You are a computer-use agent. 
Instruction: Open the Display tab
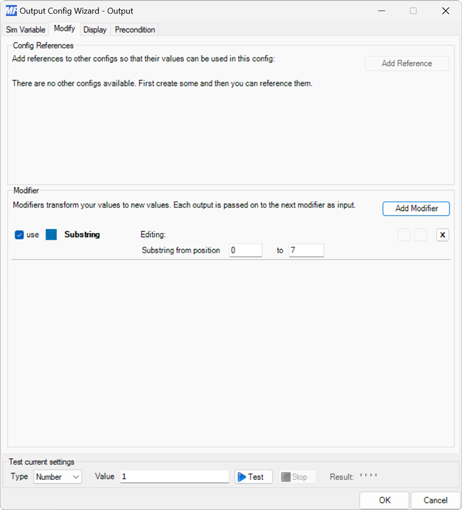click(x=95, y=29)
